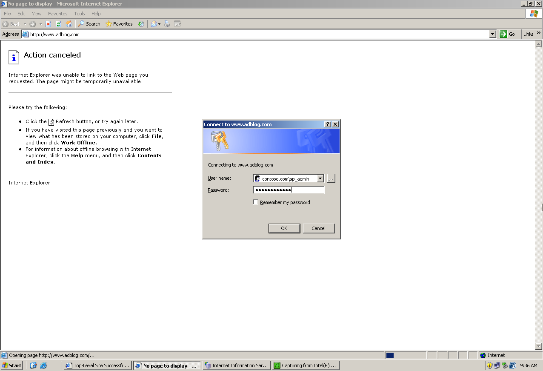Open the Favorites menu
Image resolution: width=543 pixels, height=371 pixels.
pyautogui.click(x=57, y=13)
